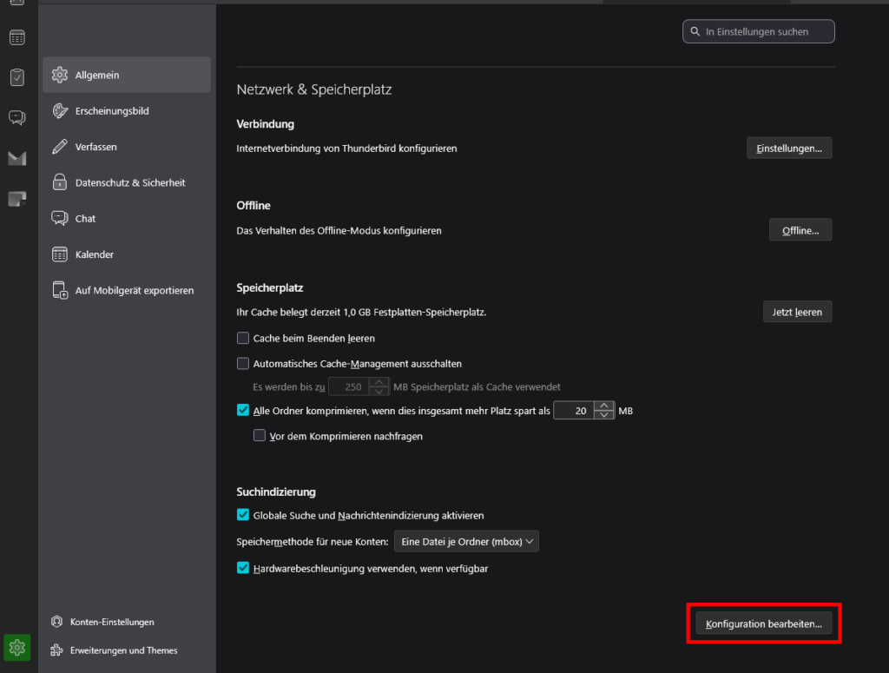Image resolution: width=889 pixels, height=673 pixels.
Task: Increase the compress threshold MB stepper value
Action: (604, 406)
